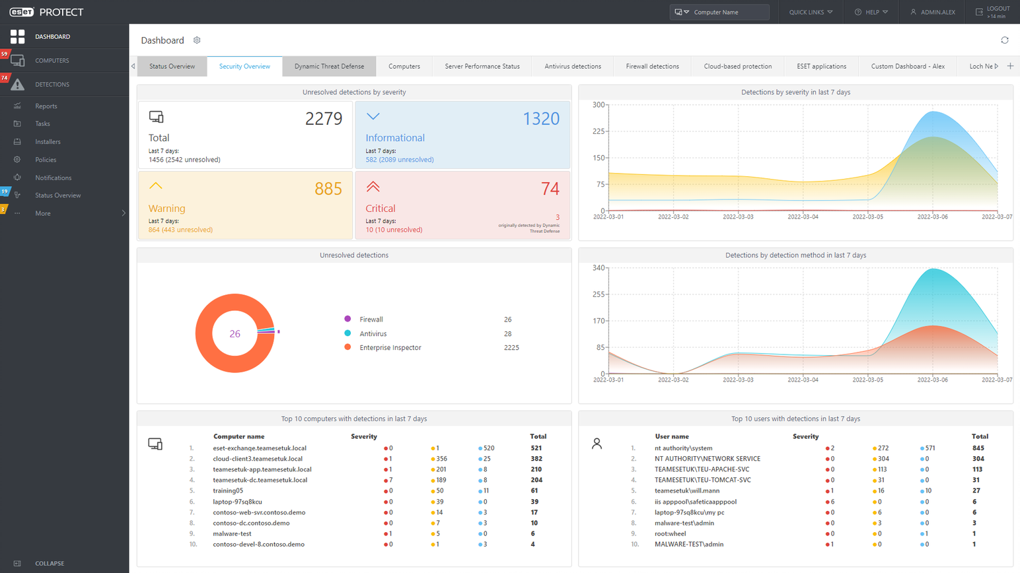
Task: Click the Enterprise Inspector orange legend swatch
Action: [347, 347]
